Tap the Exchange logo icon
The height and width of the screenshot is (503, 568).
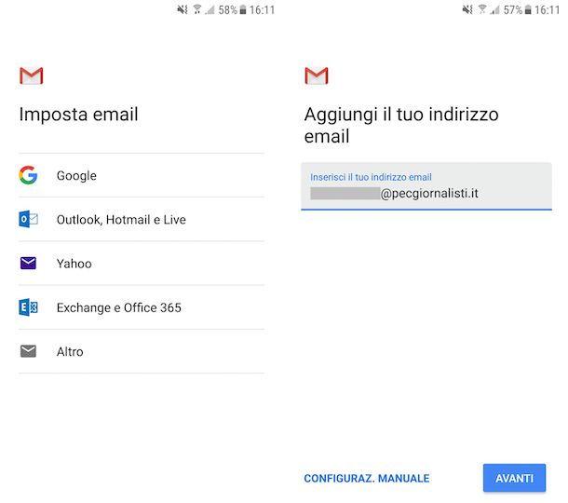pos(28,307)
